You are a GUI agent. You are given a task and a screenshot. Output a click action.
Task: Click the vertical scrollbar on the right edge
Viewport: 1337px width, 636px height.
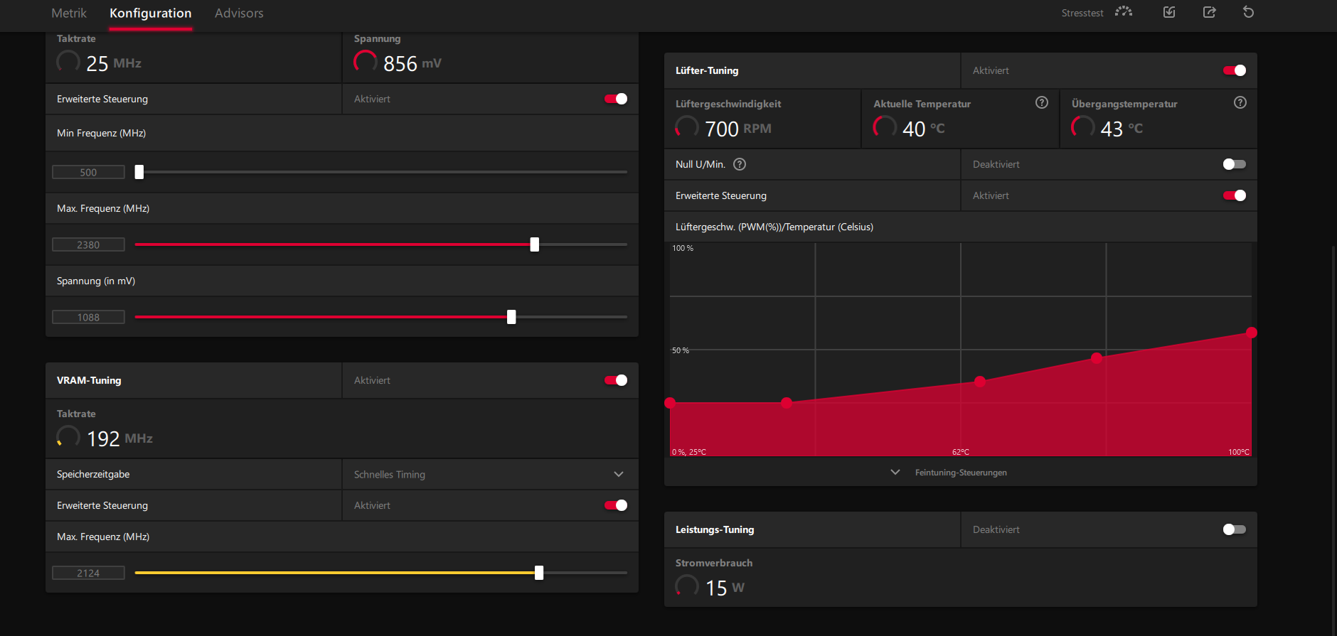[x=1333, y=439]
